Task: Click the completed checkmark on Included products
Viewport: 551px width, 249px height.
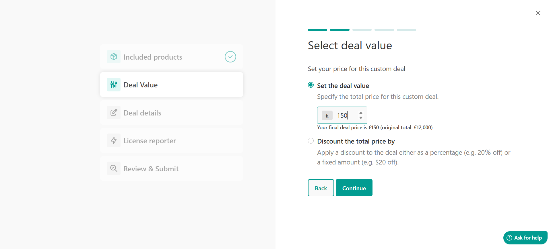Action: pyautogui.click(x=230, y=57)
